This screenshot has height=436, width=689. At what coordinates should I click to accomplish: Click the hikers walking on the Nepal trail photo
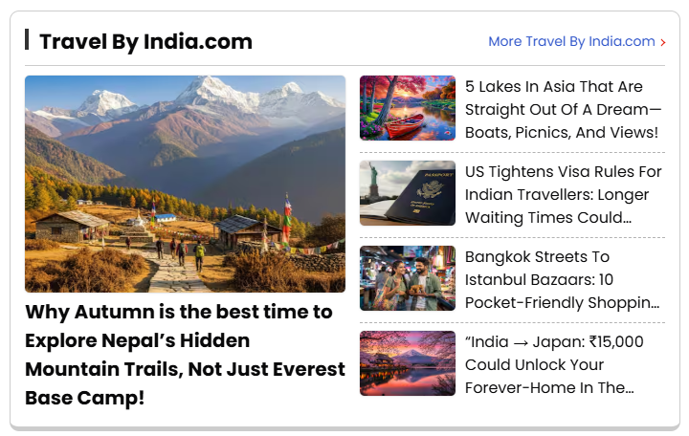(x=182, y=253)
